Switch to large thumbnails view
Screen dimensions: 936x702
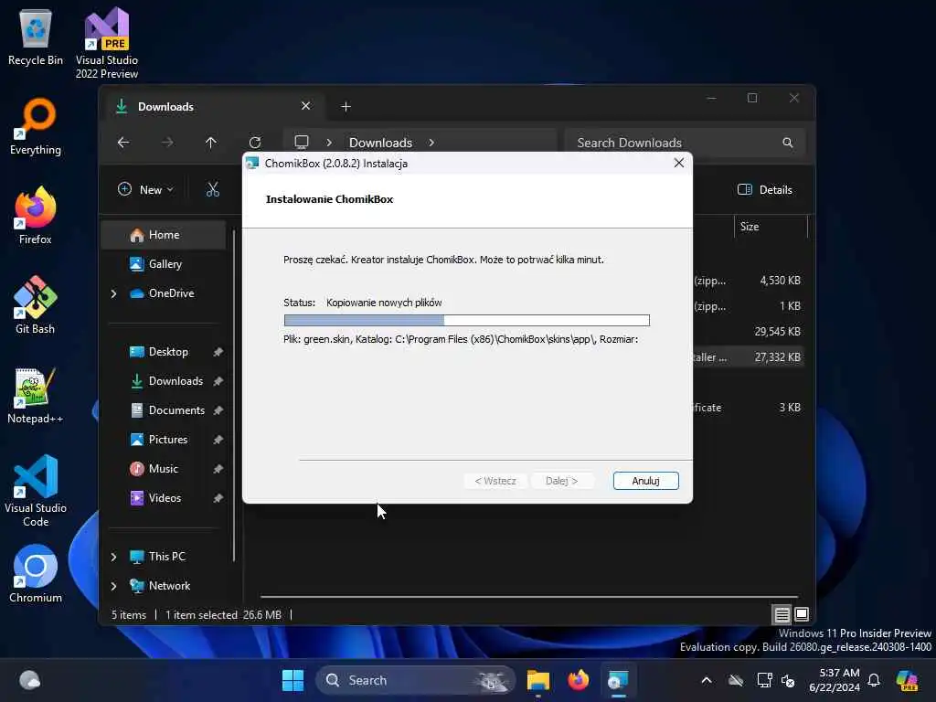click(802, 614)
